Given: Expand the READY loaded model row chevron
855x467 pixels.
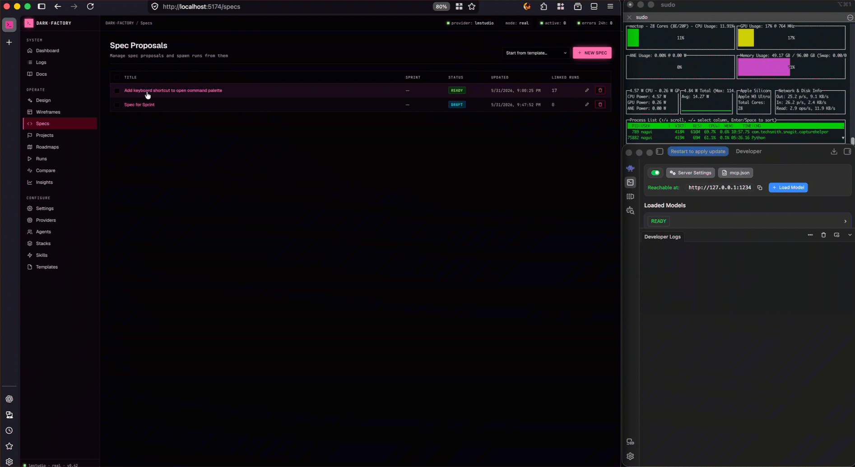Looking at the screenshot, I should click(845, 221).
